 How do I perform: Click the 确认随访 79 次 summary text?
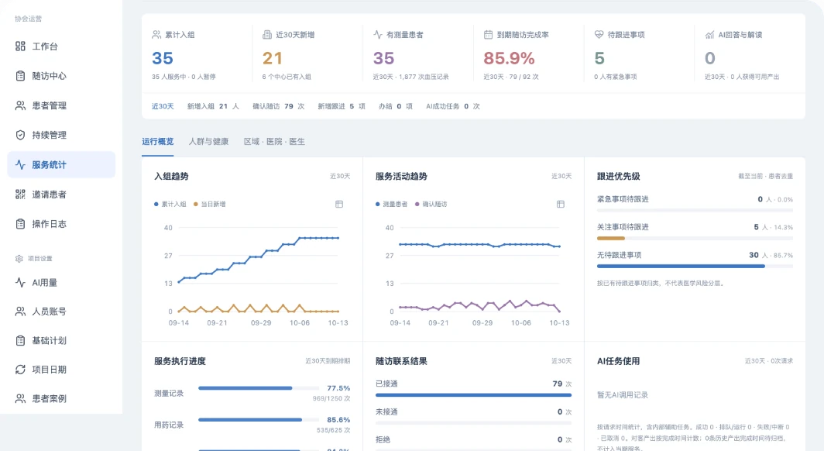[279, 106]
